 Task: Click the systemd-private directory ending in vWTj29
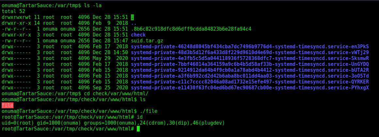pyautogui.click(x=250, y=53)
